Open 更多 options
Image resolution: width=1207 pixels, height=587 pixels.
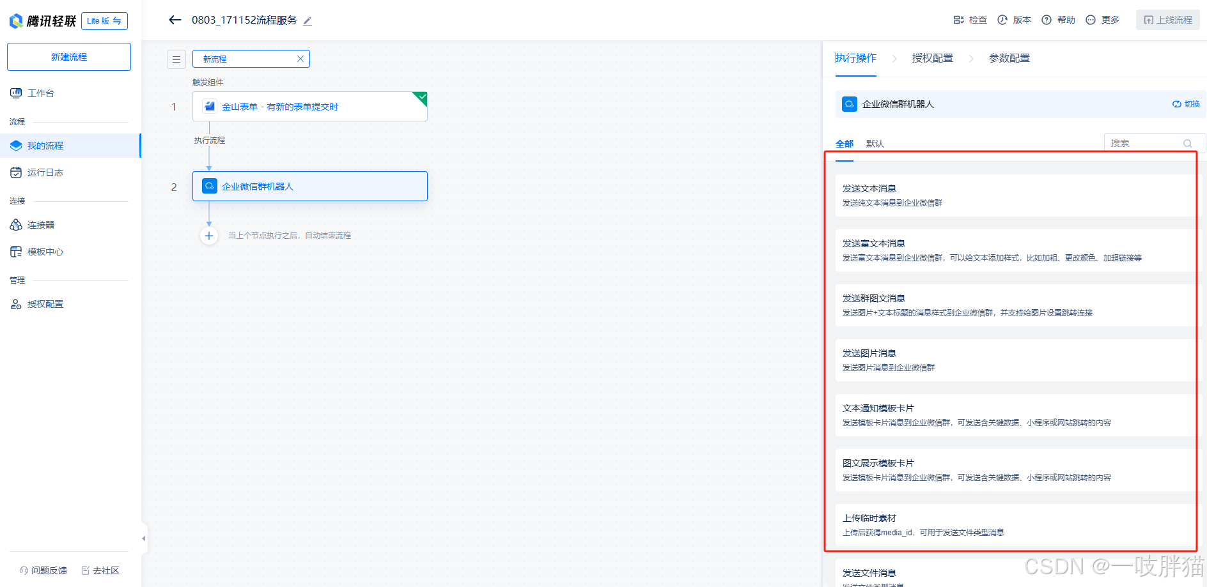[1102, 20]
